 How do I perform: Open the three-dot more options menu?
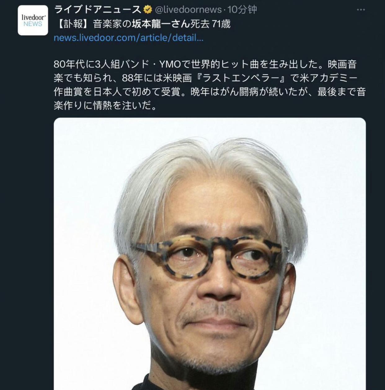pos(361,10)
